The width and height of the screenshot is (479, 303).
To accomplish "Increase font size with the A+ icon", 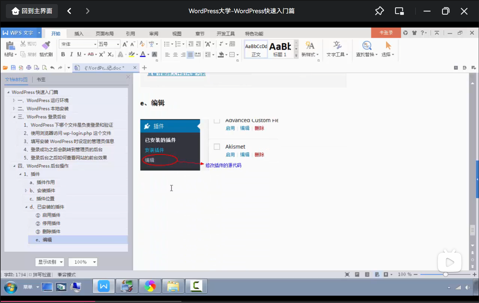I will coord(125,44).
